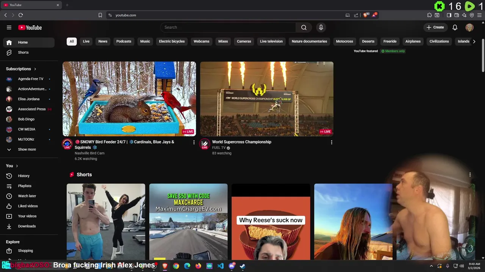Open the FUEL TV channel link
Screen dimensions: 485x272
[219, 148]
